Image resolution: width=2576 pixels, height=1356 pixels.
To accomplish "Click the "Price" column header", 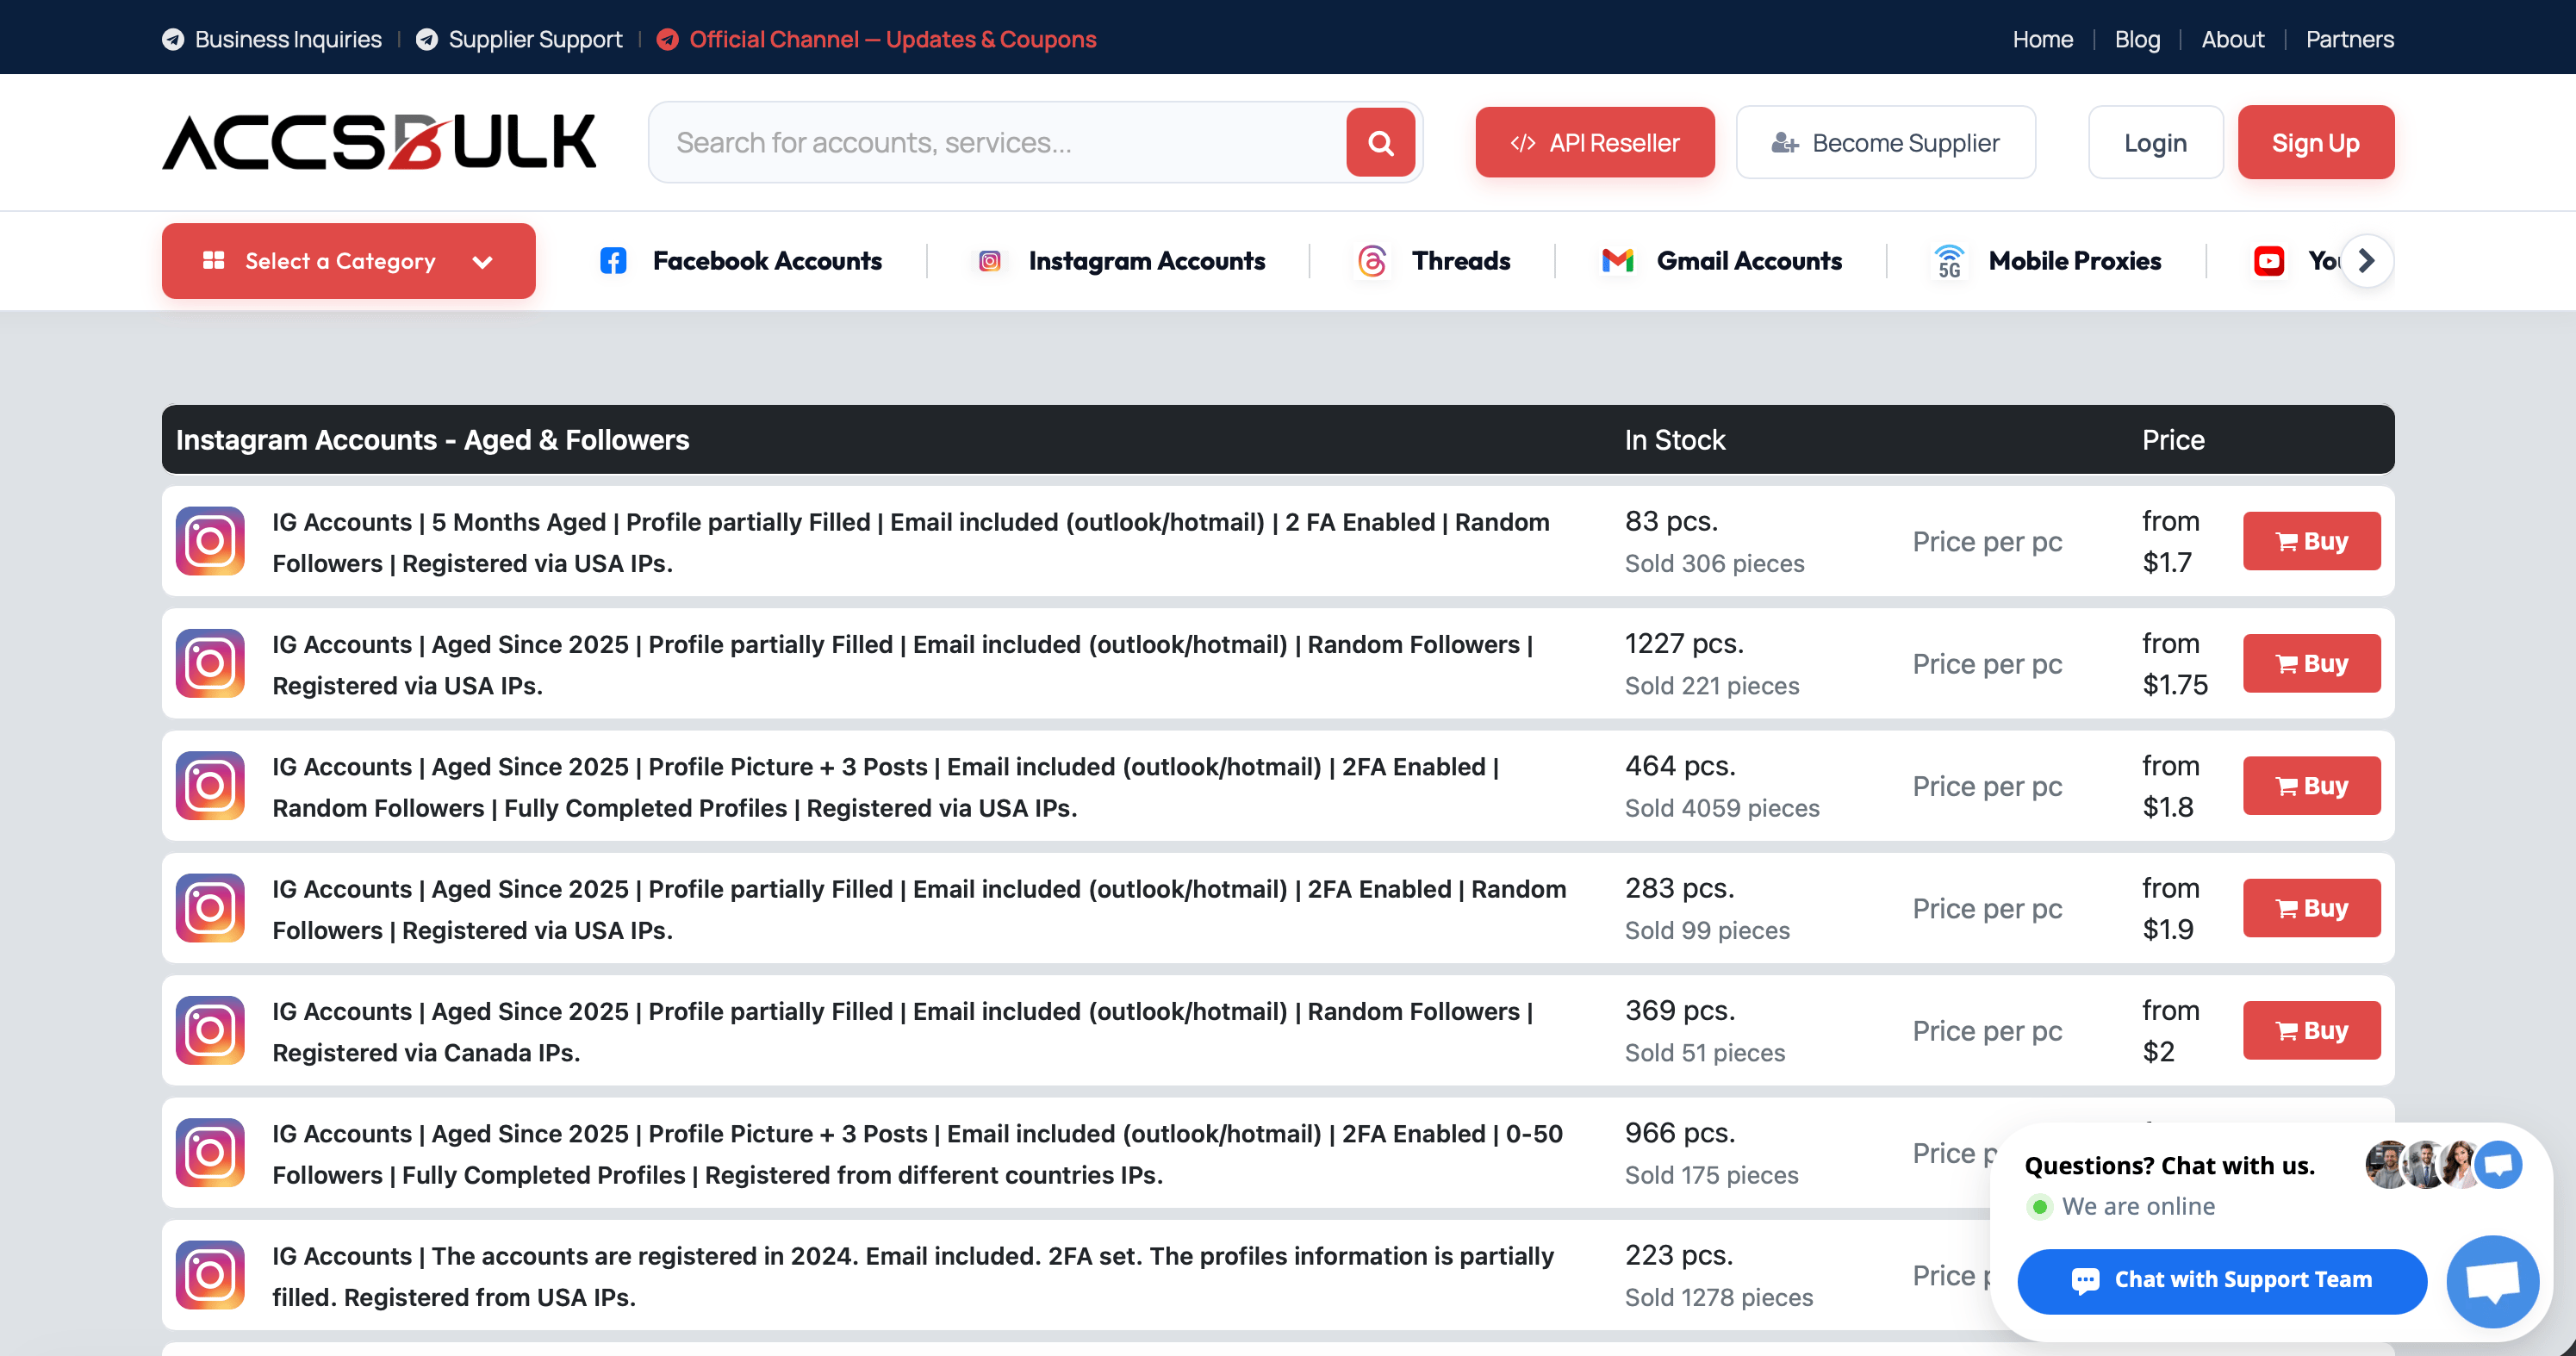I will [2173, 440].
